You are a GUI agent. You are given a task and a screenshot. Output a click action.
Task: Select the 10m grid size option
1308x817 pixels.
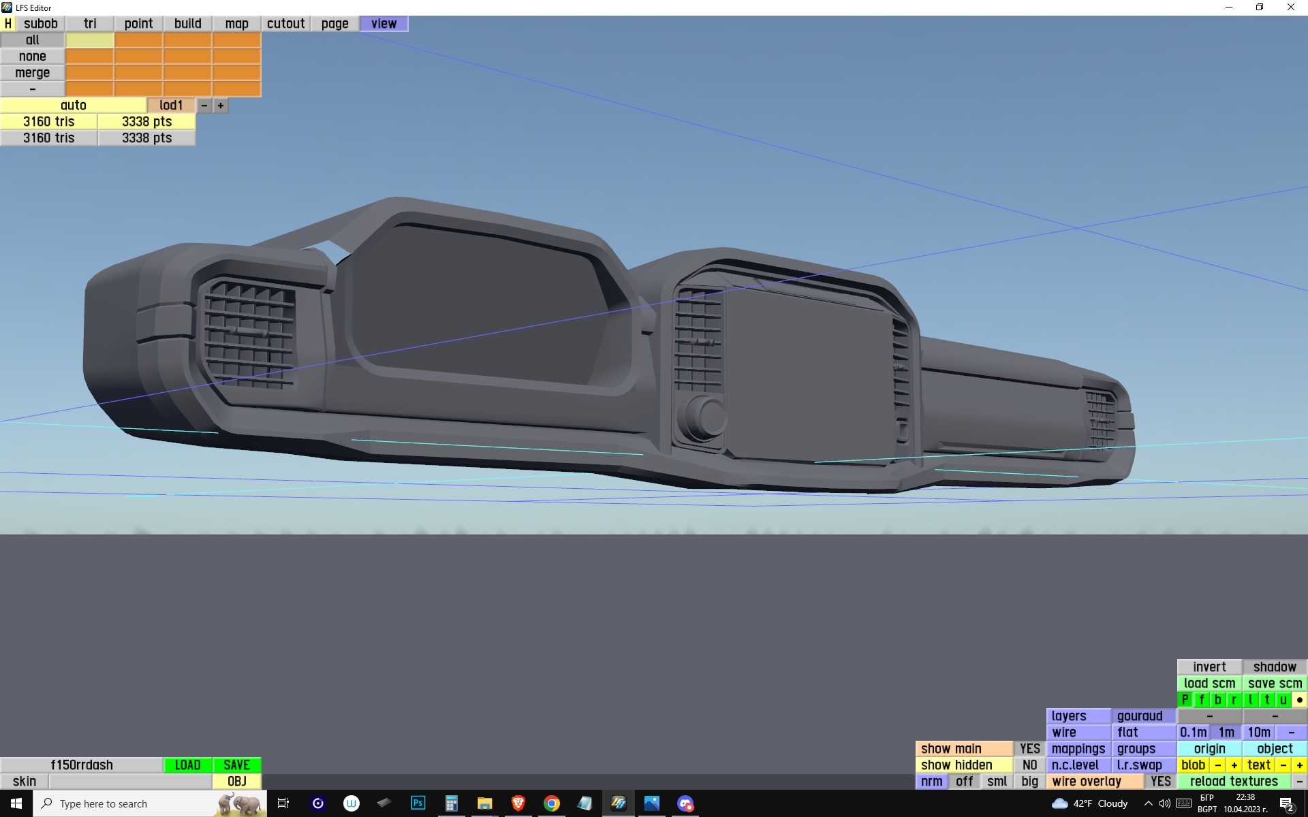pos(1258,732)
